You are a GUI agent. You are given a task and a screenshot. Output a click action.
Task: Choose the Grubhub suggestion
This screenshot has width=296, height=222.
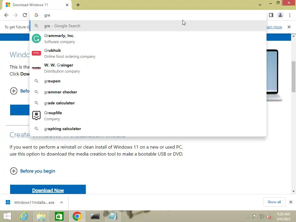pos(148,53)
